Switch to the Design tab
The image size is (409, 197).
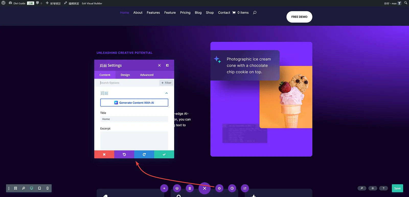click(125, 75)
